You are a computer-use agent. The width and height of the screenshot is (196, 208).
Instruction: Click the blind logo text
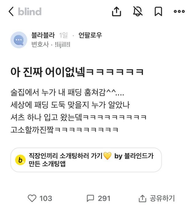click(30, 12)
